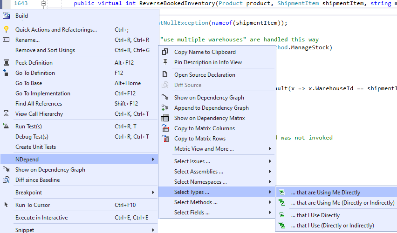Select Find All References
Screen dimensions: 397x233
[x=79, y=103]
